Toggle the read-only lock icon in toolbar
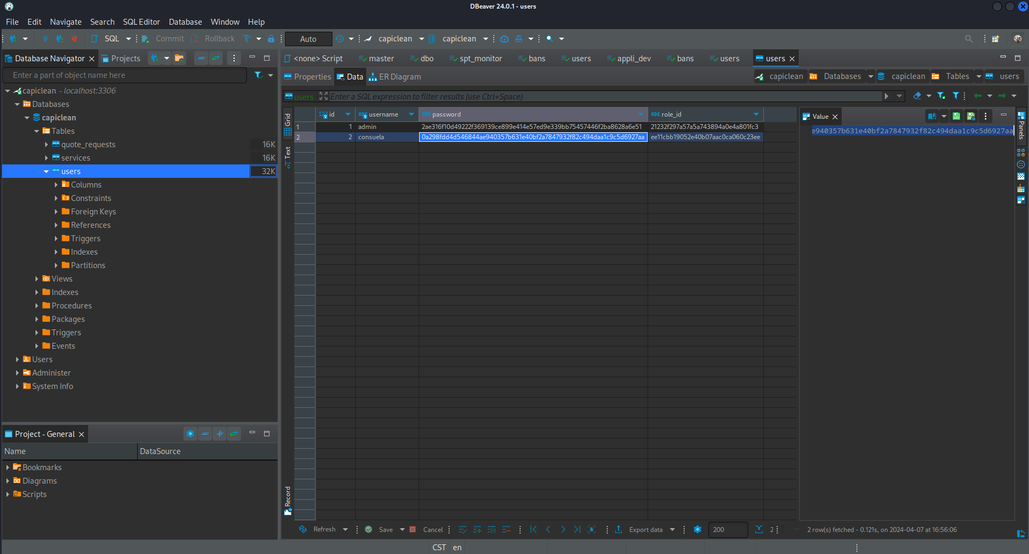The image size is (1029, 554). point(271,39)
